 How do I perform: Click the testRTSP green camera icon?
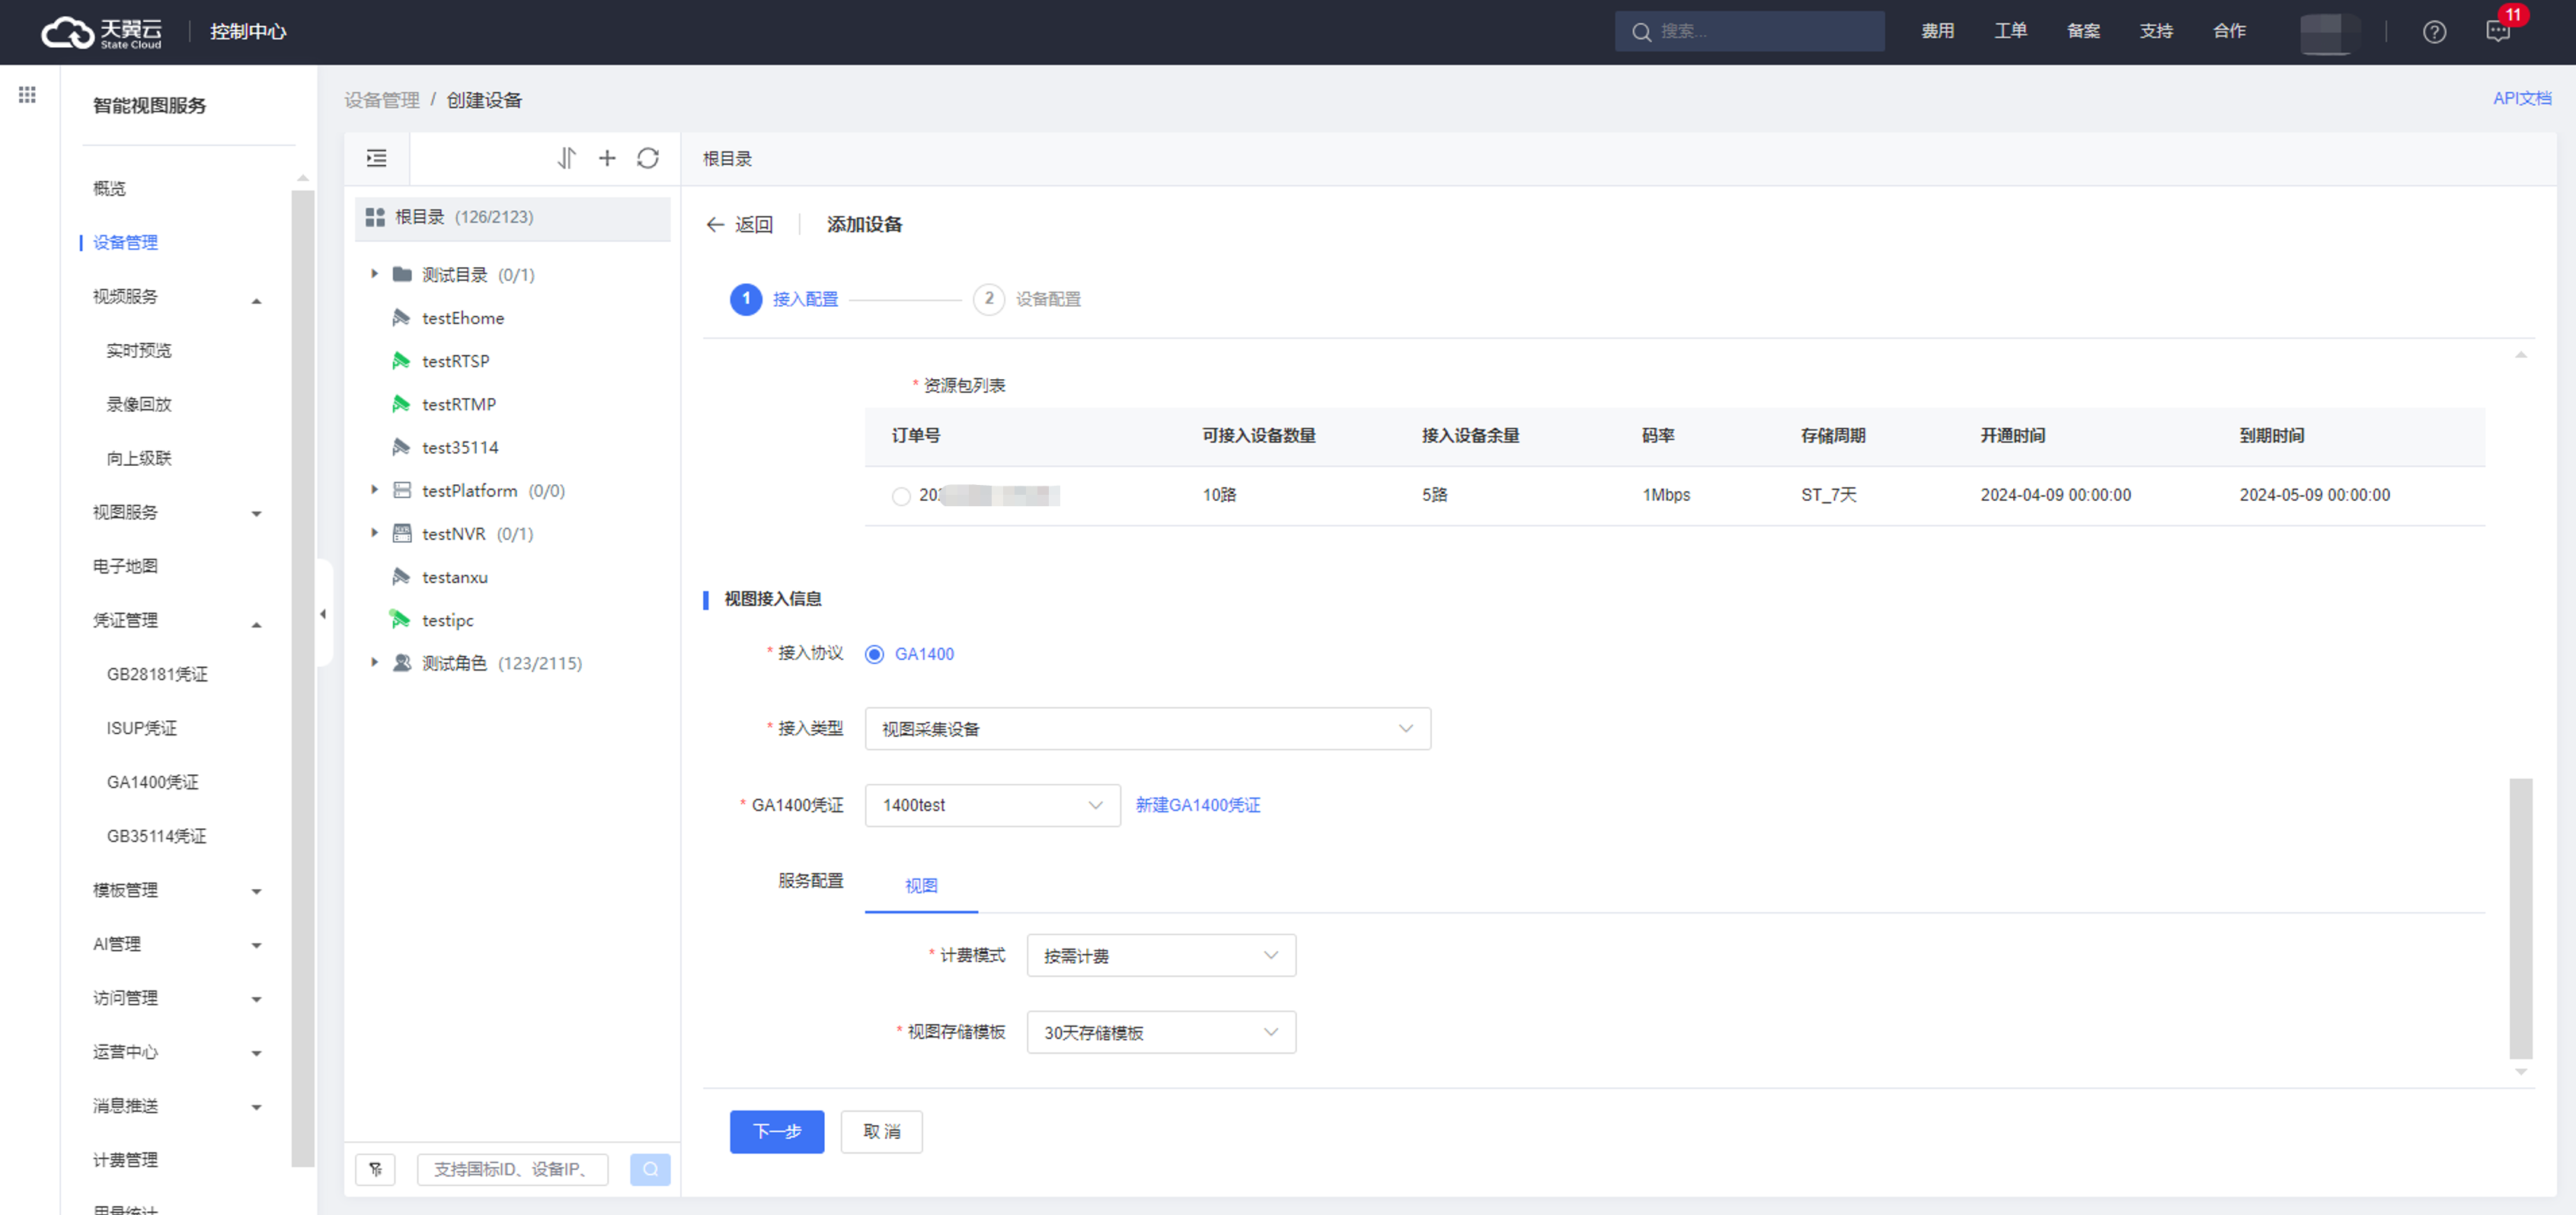click(x=401, y=361)
